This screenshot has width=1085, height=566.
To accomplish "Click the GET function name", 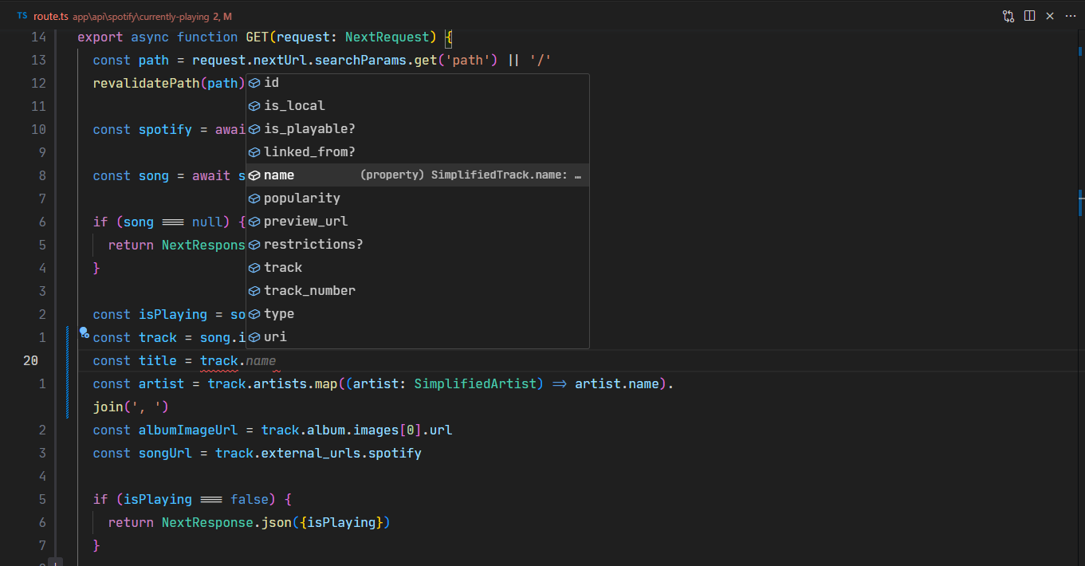I will (257, 37).
